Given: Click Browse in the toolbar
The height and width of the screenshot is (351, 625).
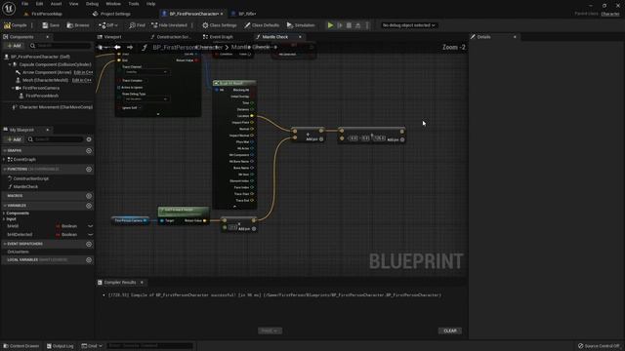Looking at the screenshot, I should coord(78,25).
